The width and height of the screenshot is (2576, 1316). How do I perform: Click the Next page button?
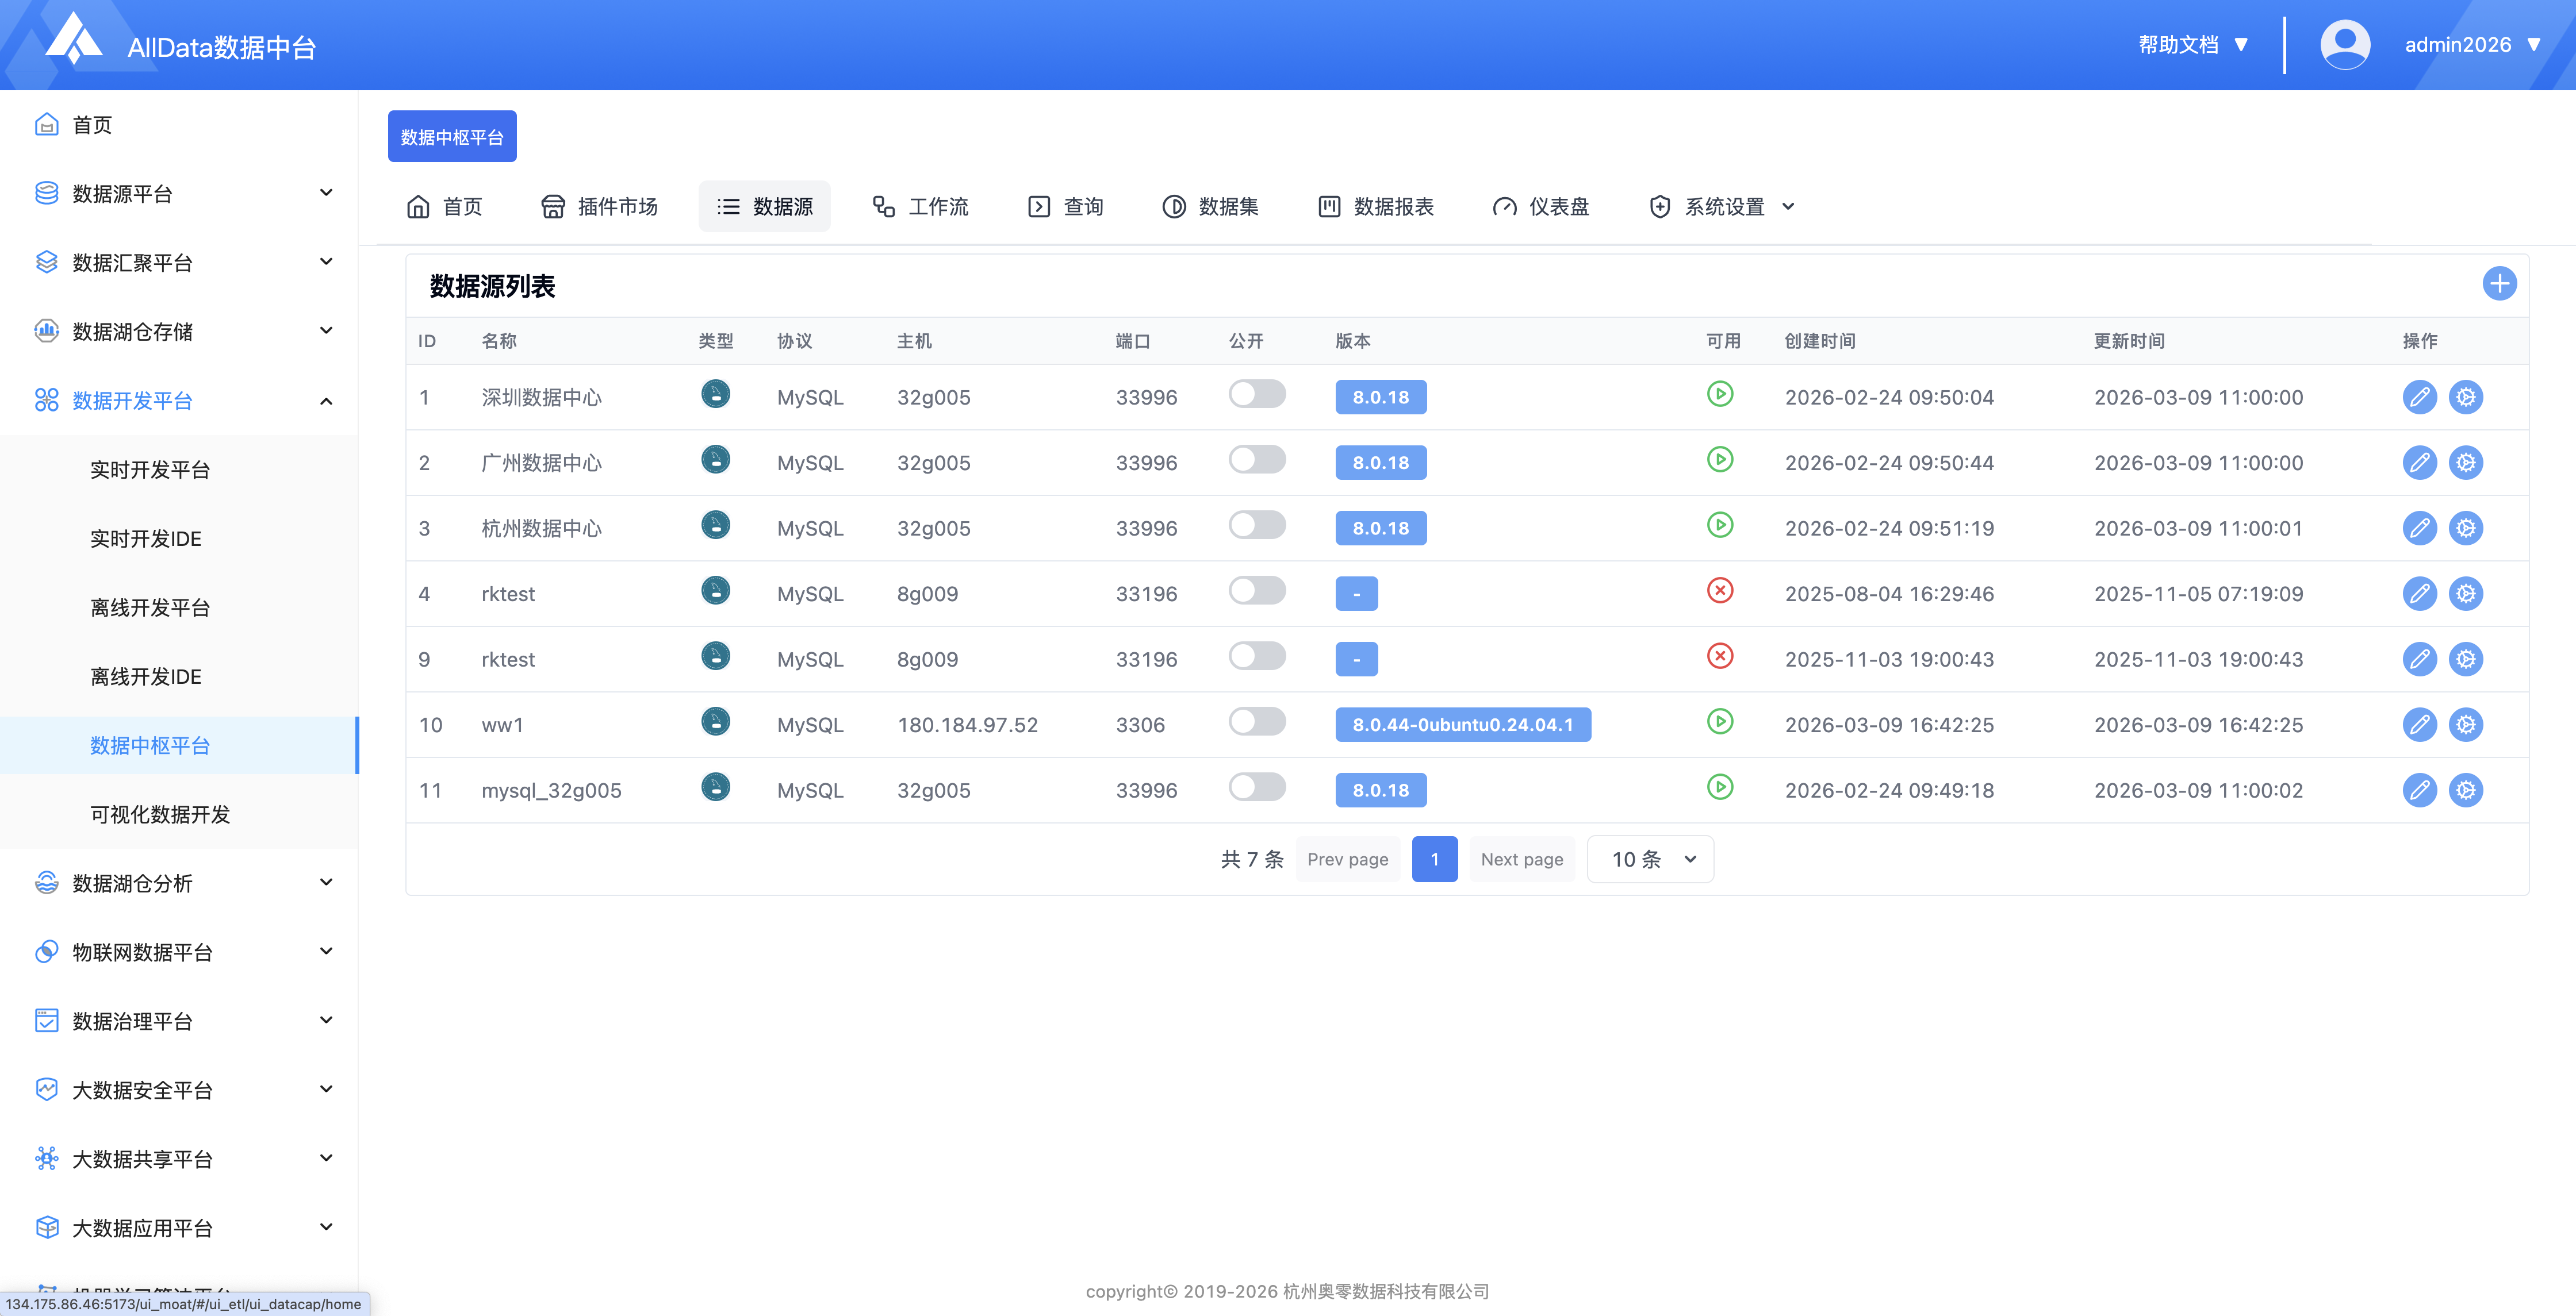(x=1521, y=859)
